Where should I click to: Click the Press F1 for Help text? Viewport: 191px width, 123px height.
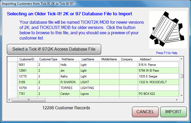tap(167, 53)
